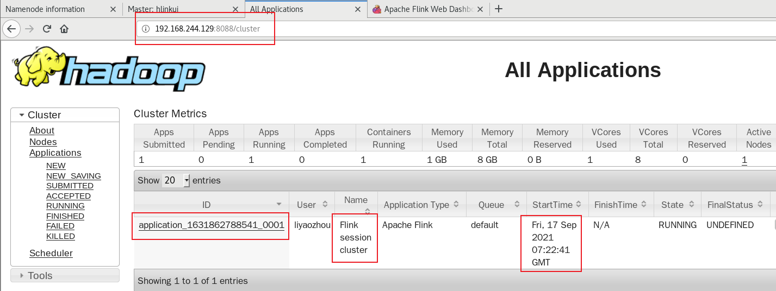This screenshot has width=776, height=291.
Task: Click the Fri, 17 Sep 2021 start time cell
Action: (x=554, y=243)
